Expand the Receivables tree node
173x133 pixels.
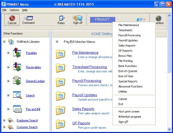point(8,67)
